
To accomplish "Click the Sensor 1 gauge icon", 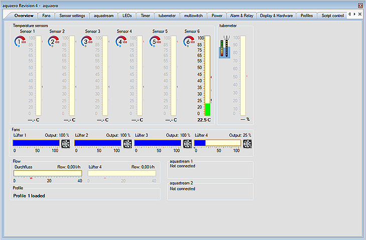I will click(x=20, y=42).
